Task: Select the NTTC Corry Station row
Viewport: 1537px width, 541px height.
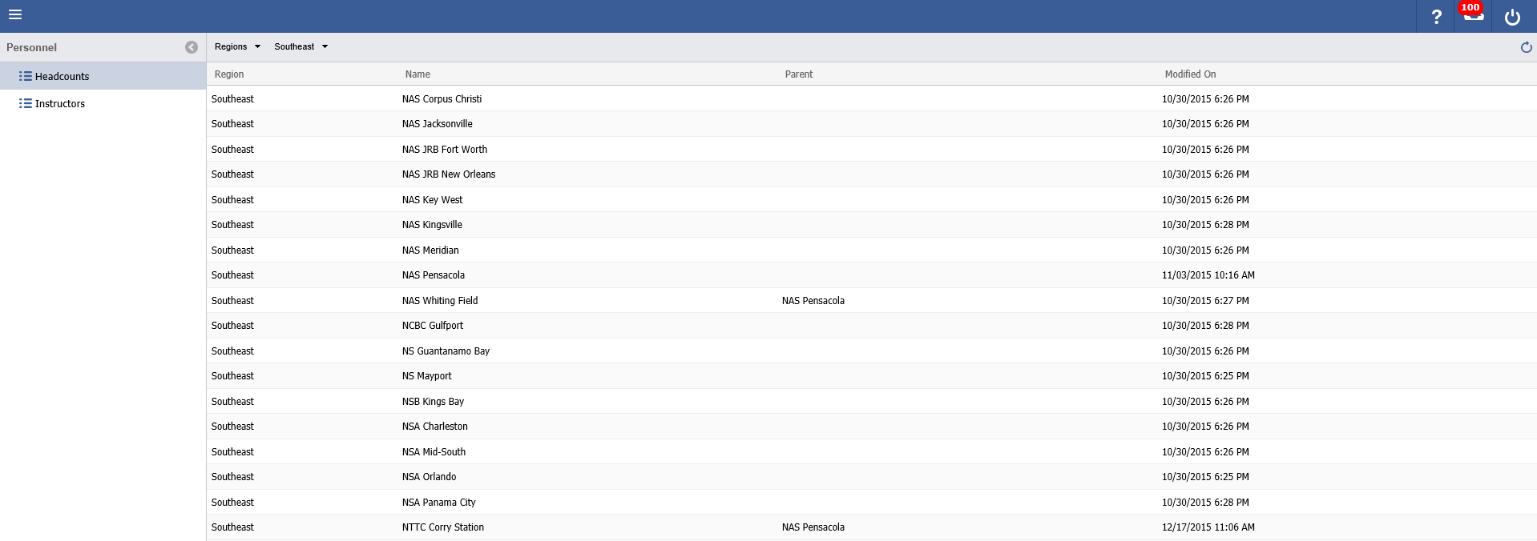Action: [x=443, y=527]
